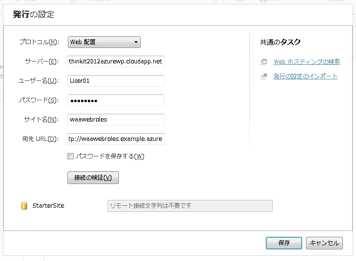Viewport: 356px width, 261px height.
Task: Click the ユーザー名(U) label
Action: (x=39, y=81)
